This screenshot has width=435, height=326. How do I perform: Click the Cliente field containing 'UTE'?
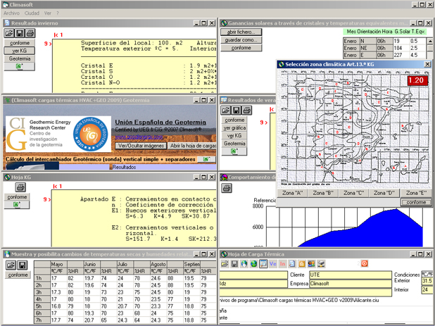coord(351,275)
